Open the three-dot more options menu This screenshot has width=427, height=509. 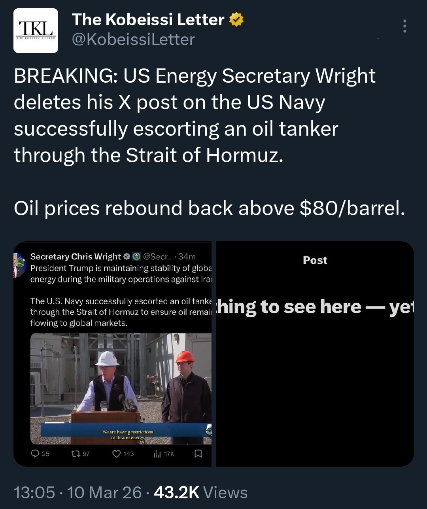coord(404,26)
